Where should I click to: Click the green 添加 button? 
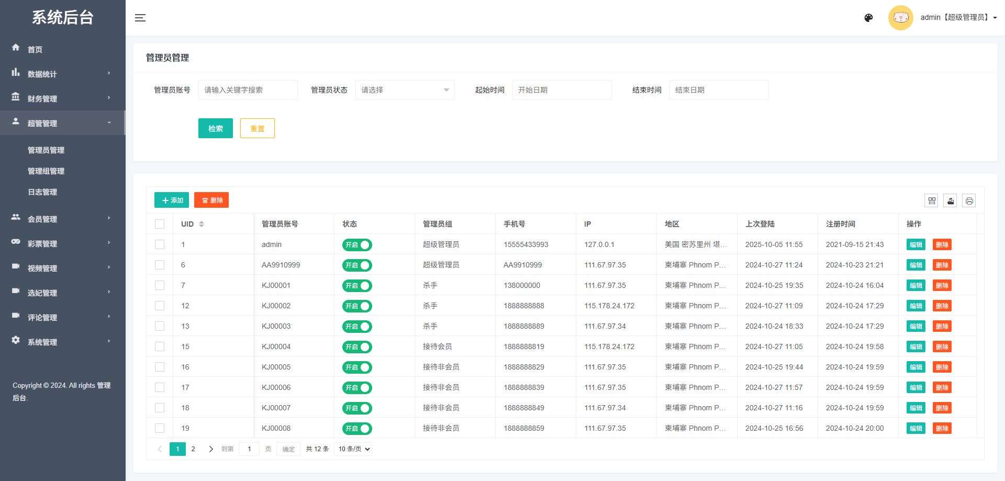pyautogui.click(x=172, y=200)
